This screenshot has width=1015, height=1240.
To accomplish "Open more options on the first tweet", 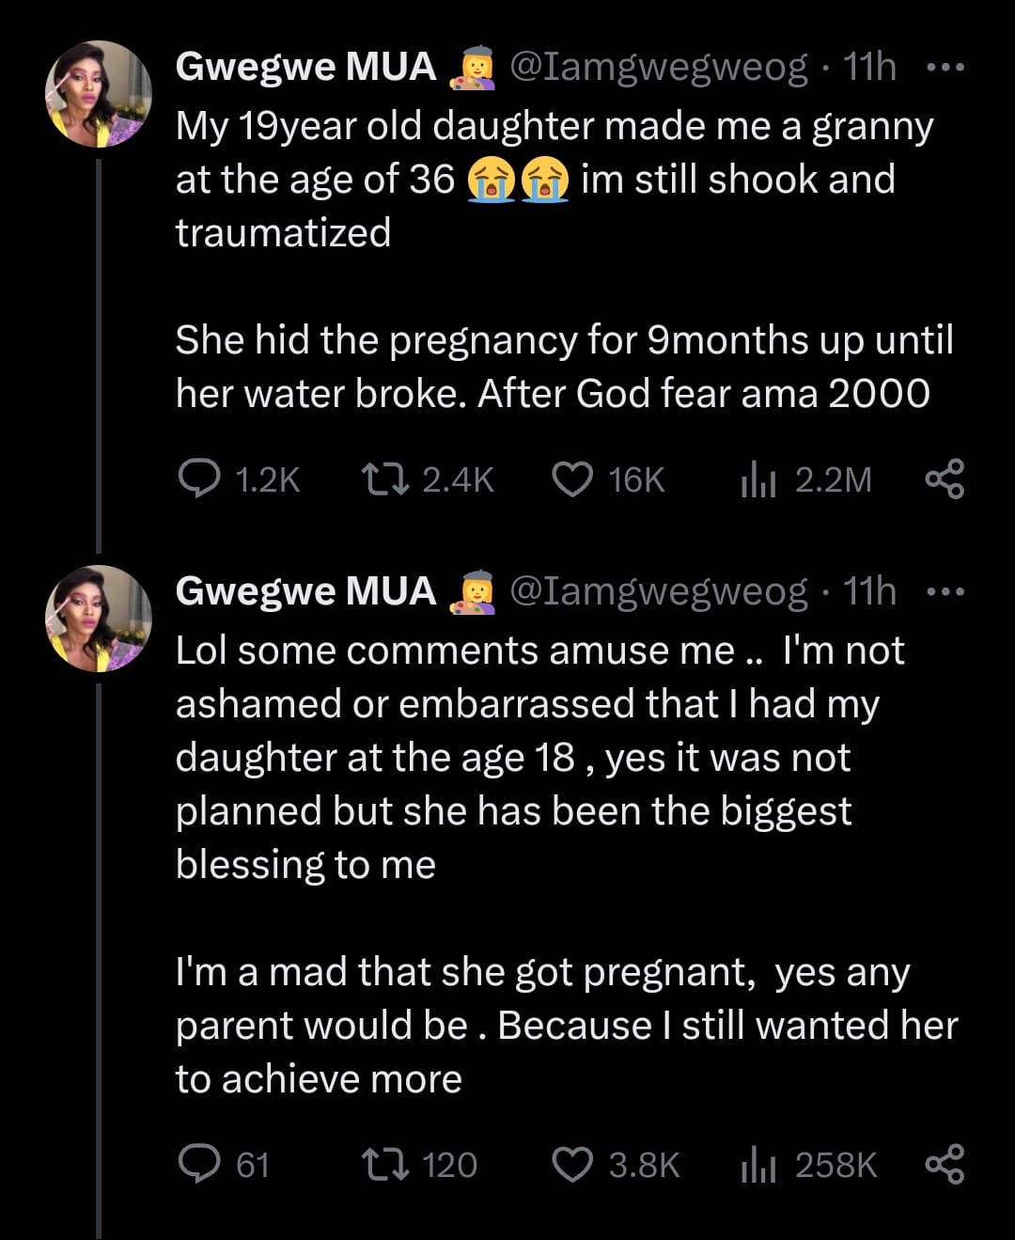I will pyautogui.click(x=945, y=68).
